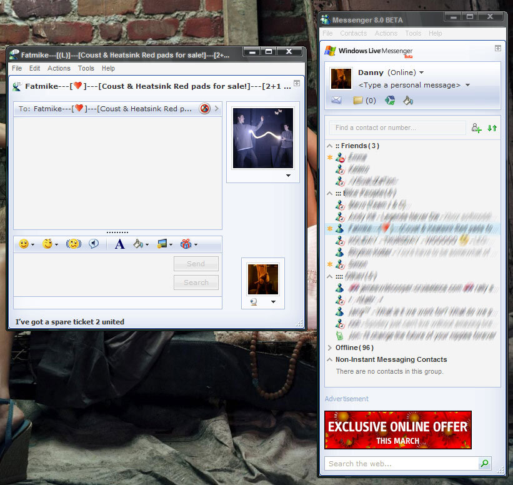Click the add a contact icon
This screenshot has height=485, width=513.
tap(476, 127)
